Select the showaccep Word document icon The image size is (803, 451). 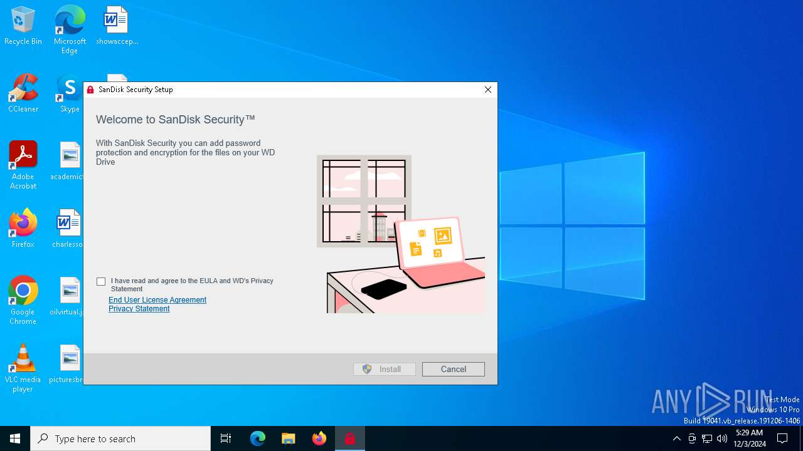click(117, 26)
